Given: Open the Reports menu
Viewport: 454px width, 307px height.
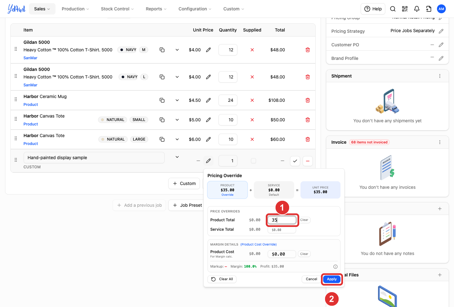Looking at the screenshot, I should click(x=156, y=9).
